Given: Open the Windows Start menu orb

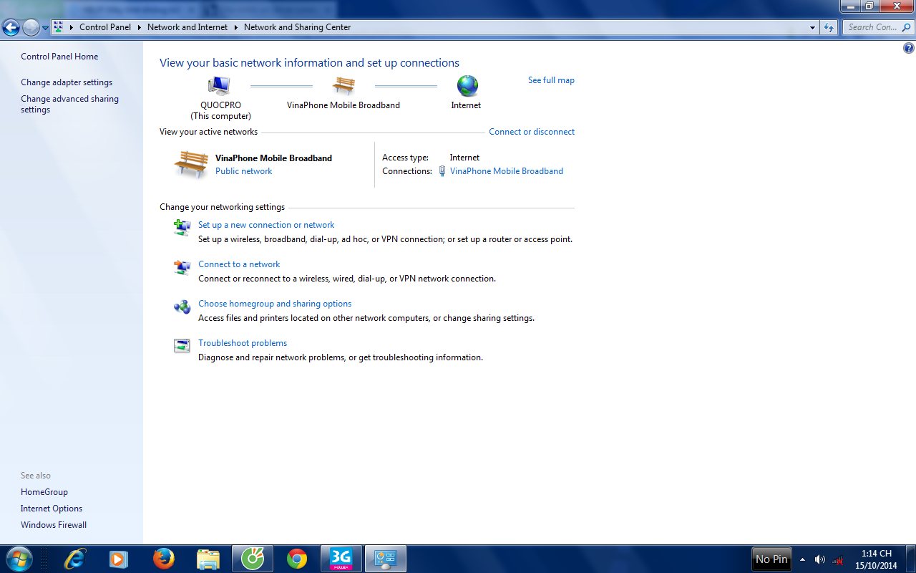Looking at the screenshot, I should coord(19,559).
